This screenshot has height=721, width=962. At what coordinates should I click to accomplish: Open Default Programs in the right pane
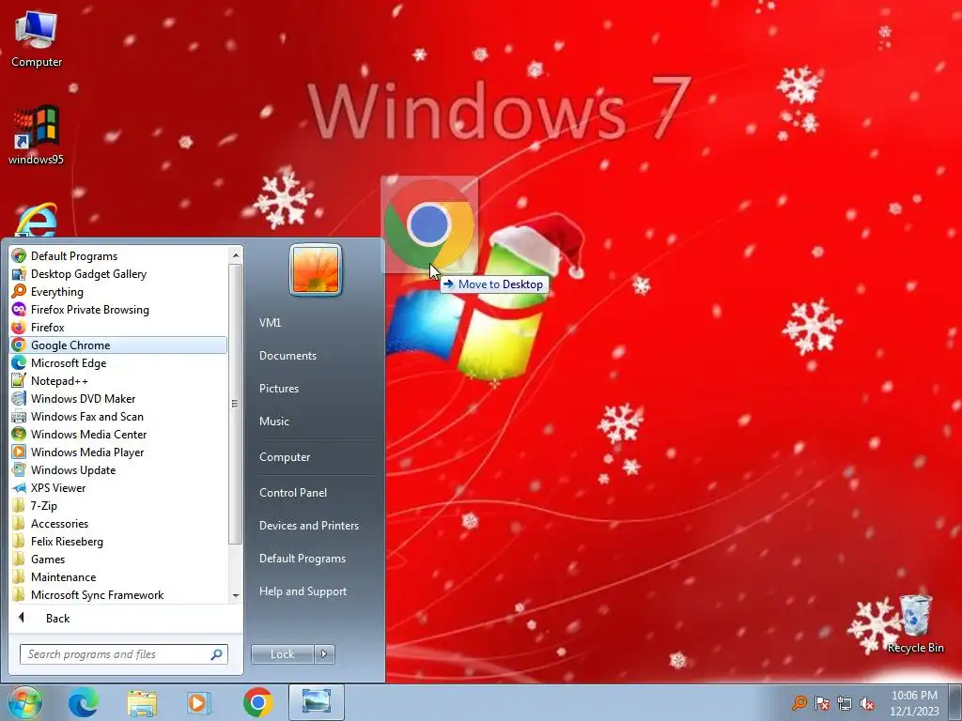coord(303,559)
